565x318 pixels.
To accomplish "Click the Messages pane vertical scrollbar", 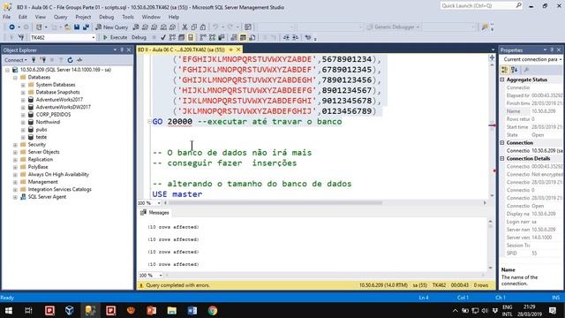I will coord(491,244).
